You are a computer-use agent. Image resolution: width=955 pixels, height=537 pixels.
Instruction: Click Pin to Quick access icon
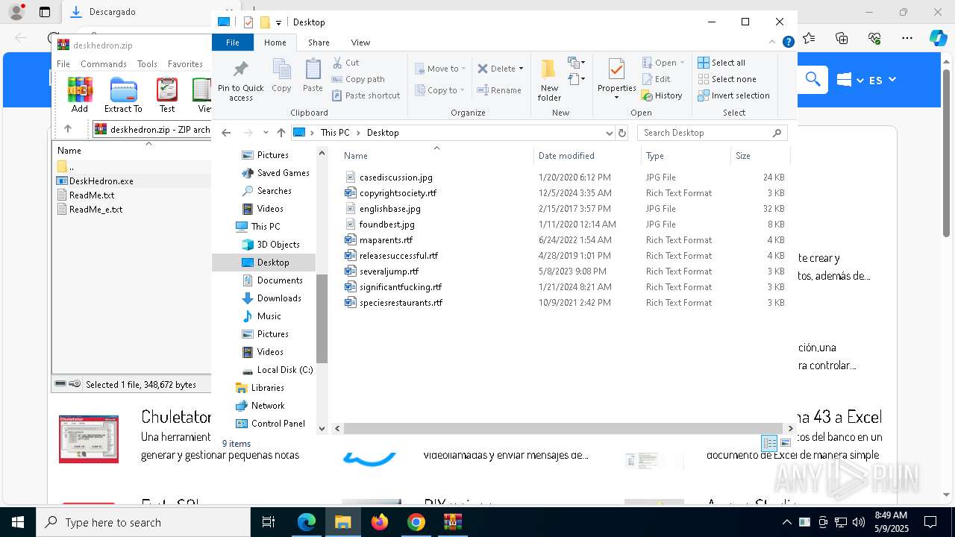pyautogui.click(x=240, y=81)
